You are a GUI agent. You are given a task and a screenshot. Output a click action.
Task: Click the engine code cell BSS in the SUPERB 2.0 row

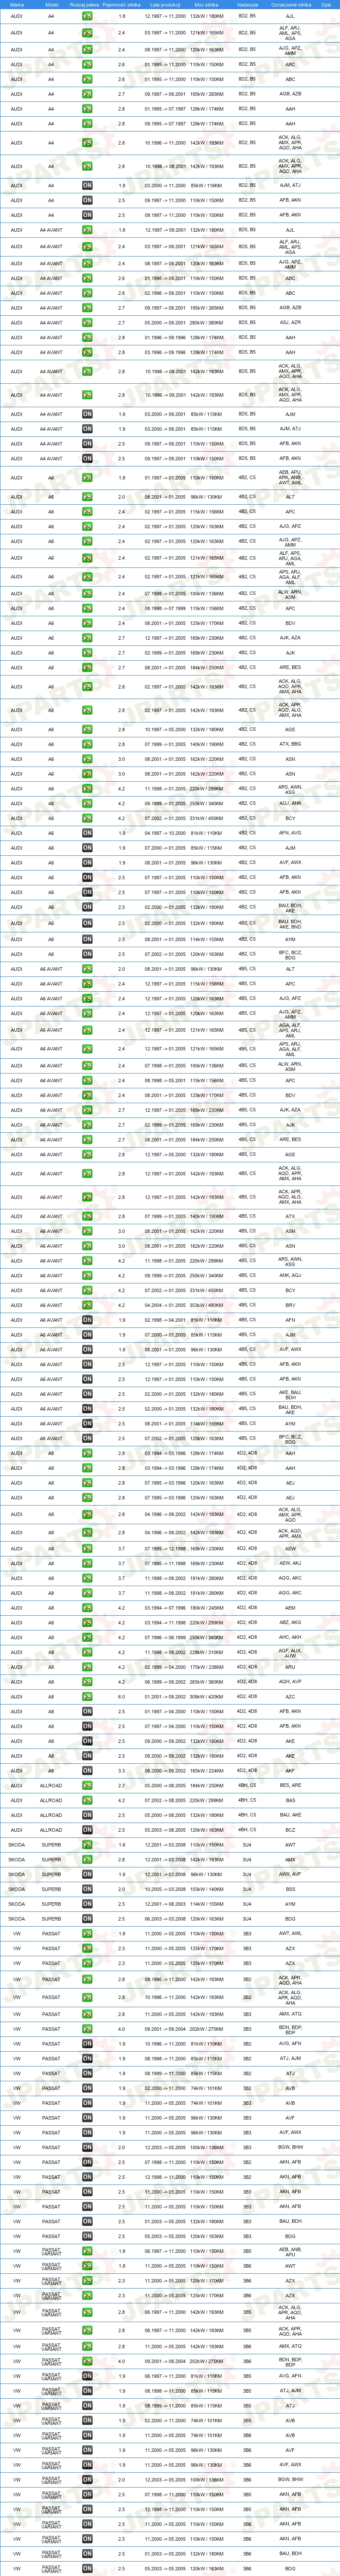[290, 1890]
